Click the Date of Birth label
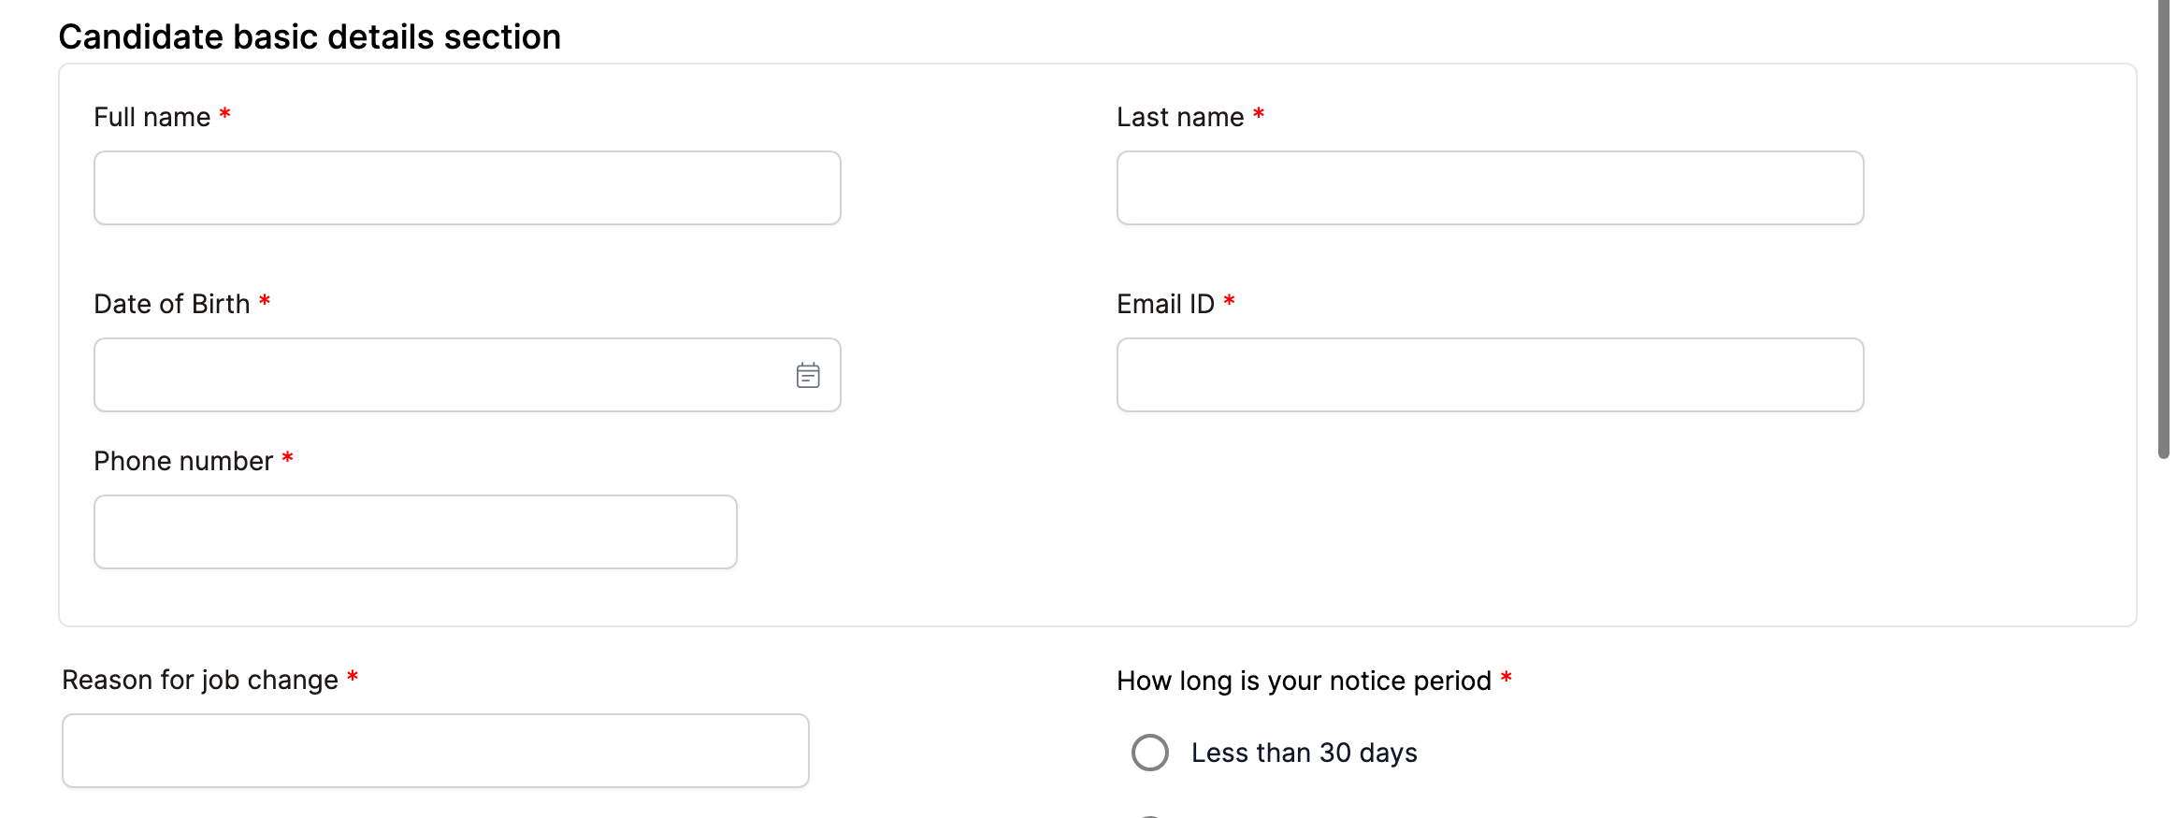 pyautogui.click(x=172, y=304)
